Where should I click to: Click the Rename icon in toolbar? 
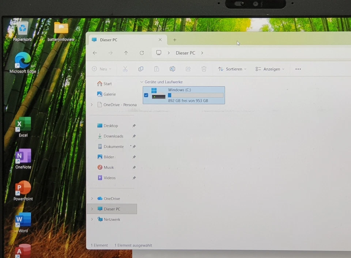172,69
